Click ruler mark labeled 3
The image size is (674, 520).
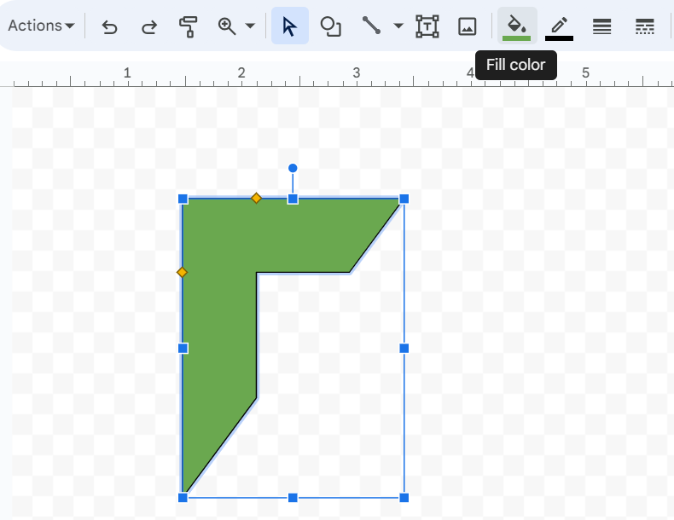(357, 73)
